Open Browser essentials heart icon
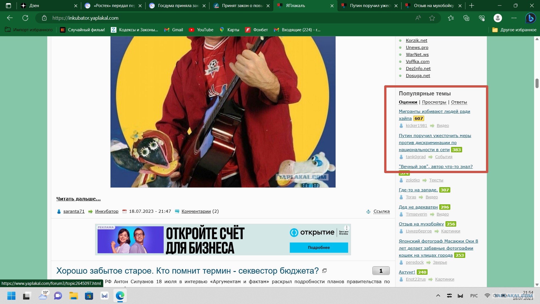Image resolution: width=540 pixels, height=304 pixels. [482, 18]
